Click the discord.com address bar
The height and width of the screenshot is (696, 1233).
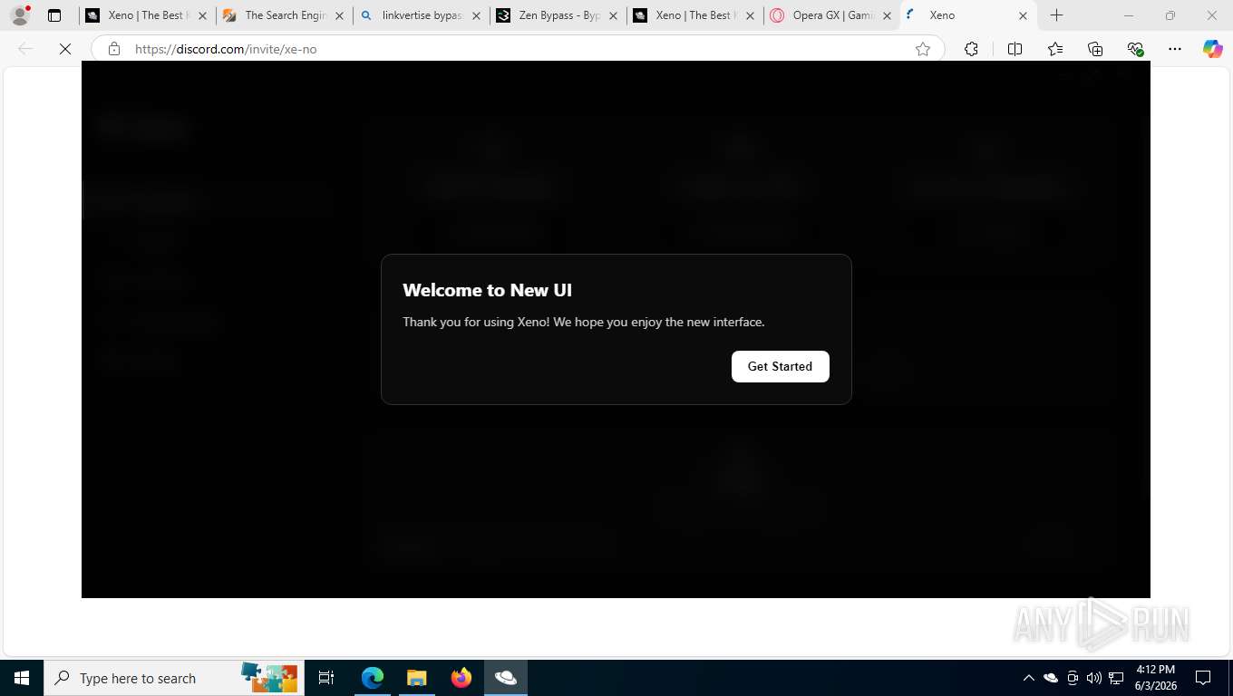coord(517,49)
